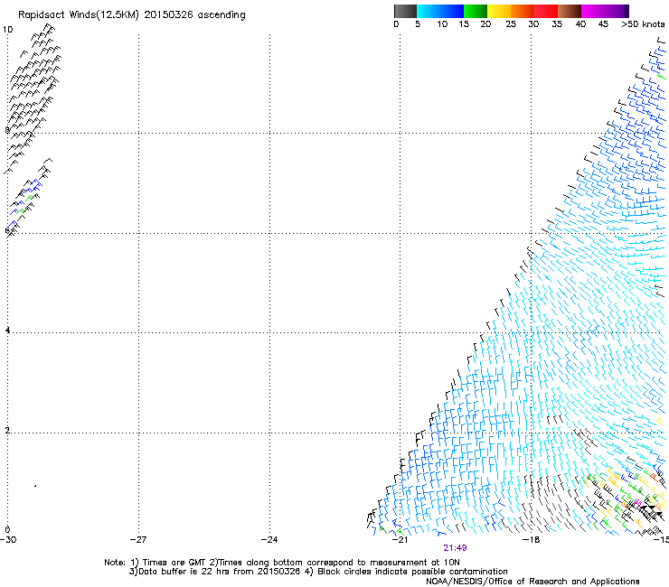Viewport: 669px width, 587px height.
Task: Click the "3)Data buffer is 22 hrs" note line
Action: tap(318, 572)
